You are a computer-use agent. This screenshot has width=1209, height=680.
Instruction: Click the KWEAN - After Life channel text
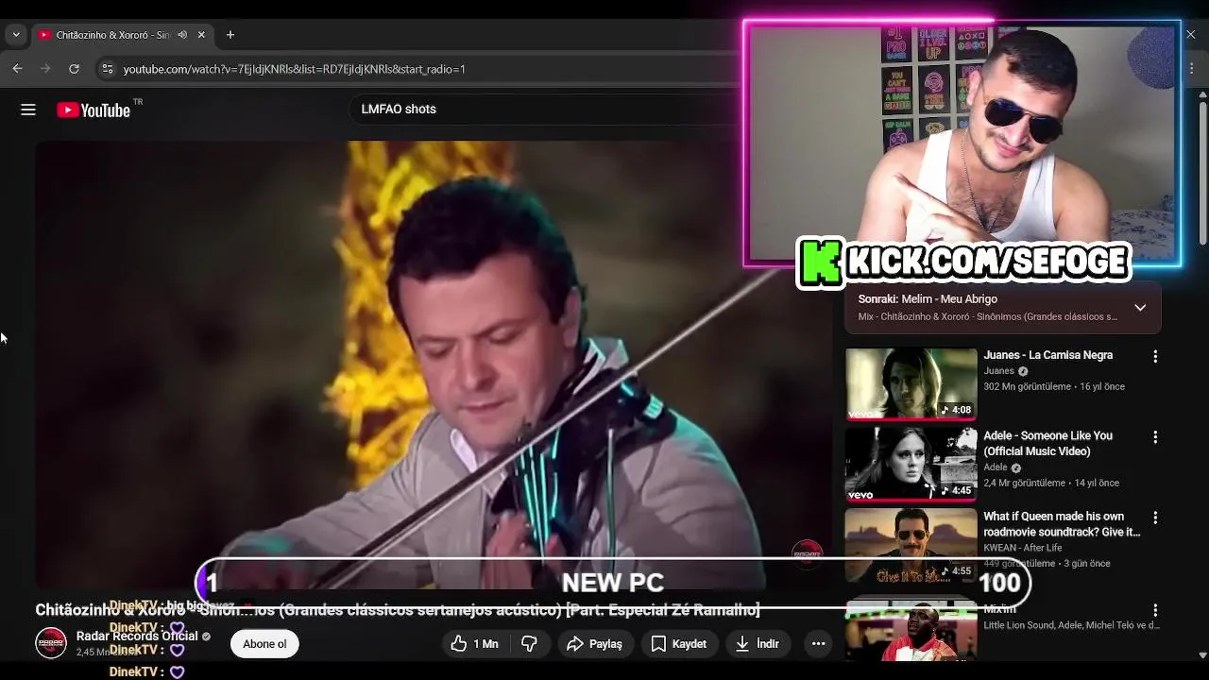(x=1023, y=548)
